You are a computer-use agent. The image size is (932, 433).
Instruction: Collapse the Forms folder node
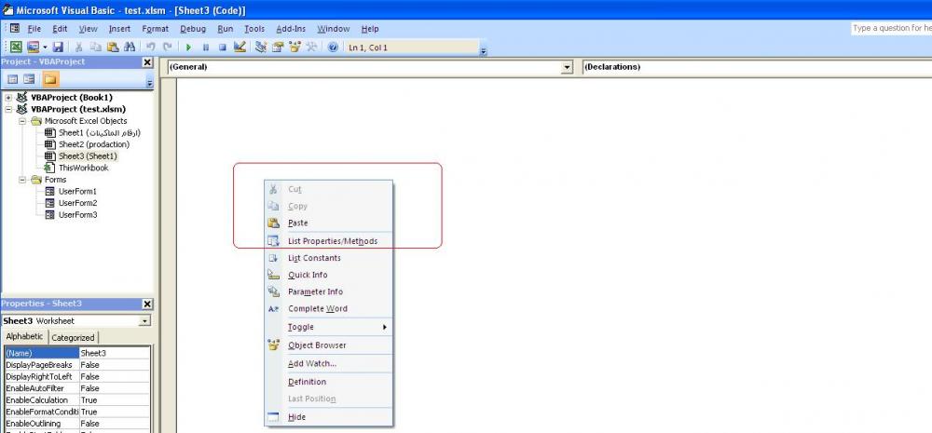click(22, 180)
